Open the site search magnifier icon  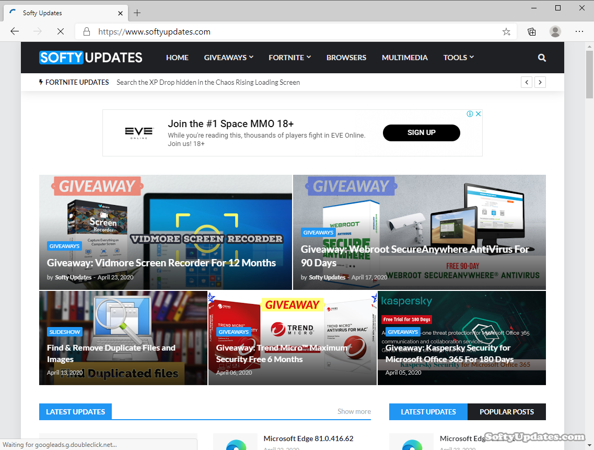point(542,58)
